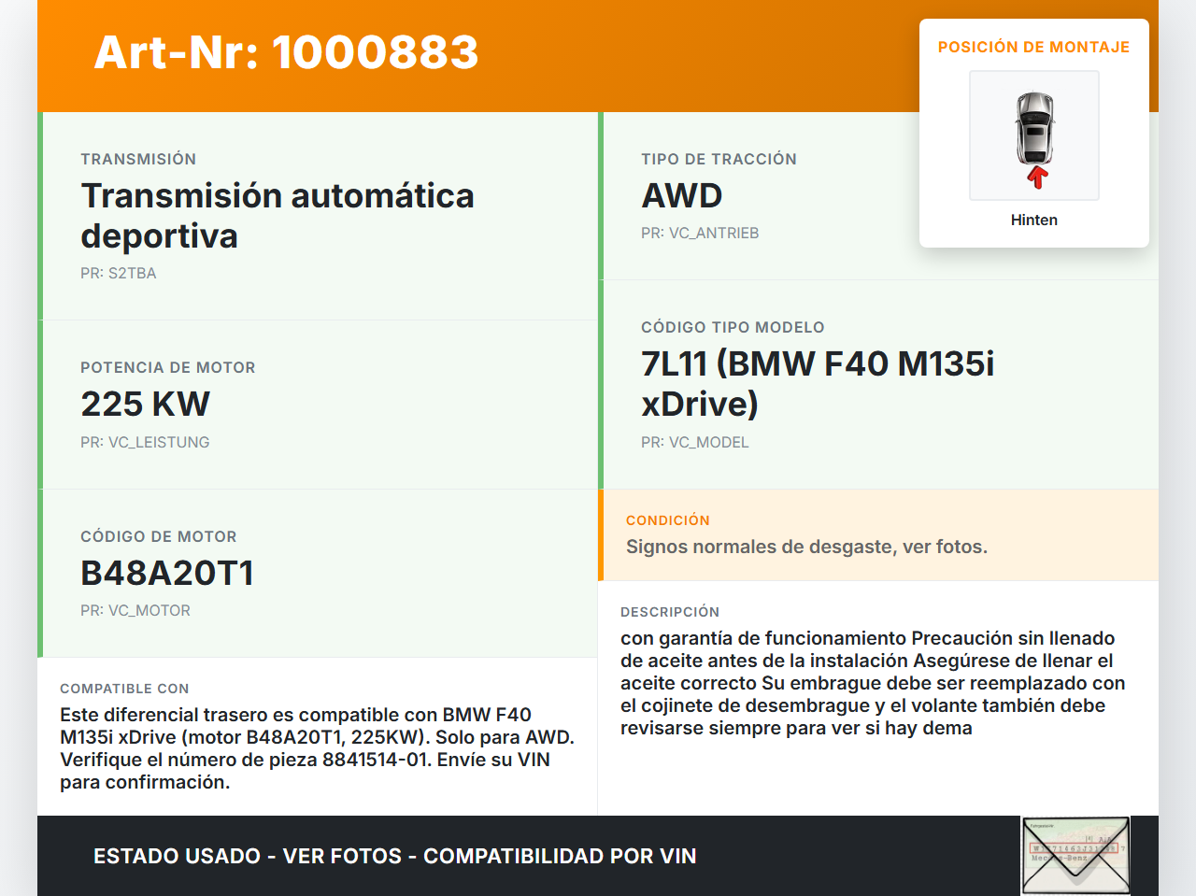Select the Hinten position label
Viewport: 1196px width, 896px height.
[x=1033, y=220]
